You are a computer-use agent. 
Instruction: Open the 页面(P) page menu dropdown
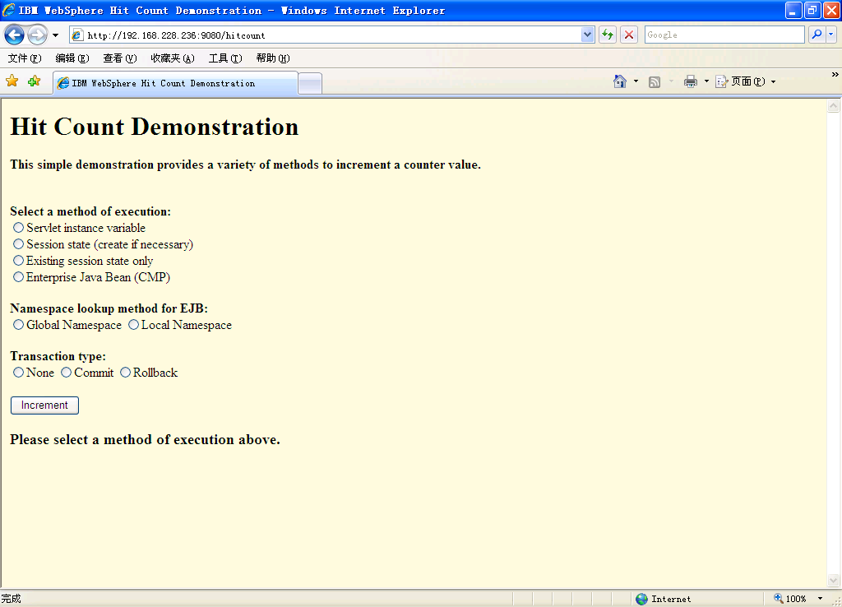tap(773, 81)
